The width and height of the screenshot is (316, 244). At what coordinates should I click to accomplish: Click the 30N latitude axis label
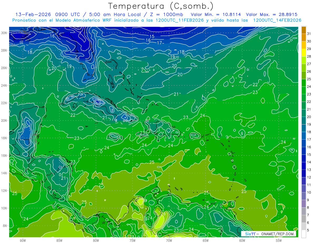tap(4, 33)
